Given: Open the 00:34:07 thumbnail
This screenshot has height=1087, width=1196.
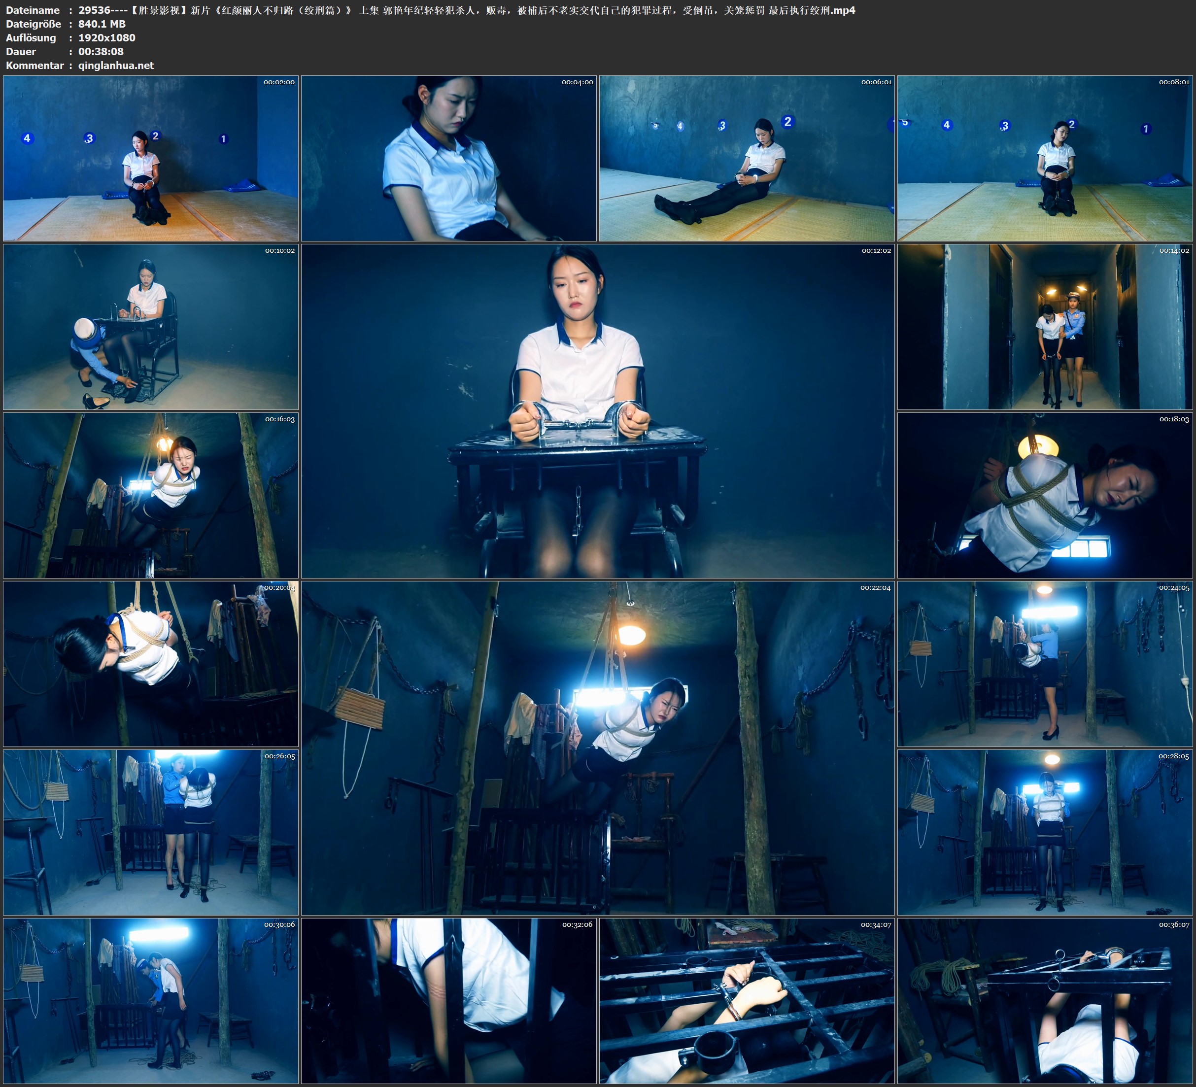Looking at the screenshot, I should (x=746, y=1001).
